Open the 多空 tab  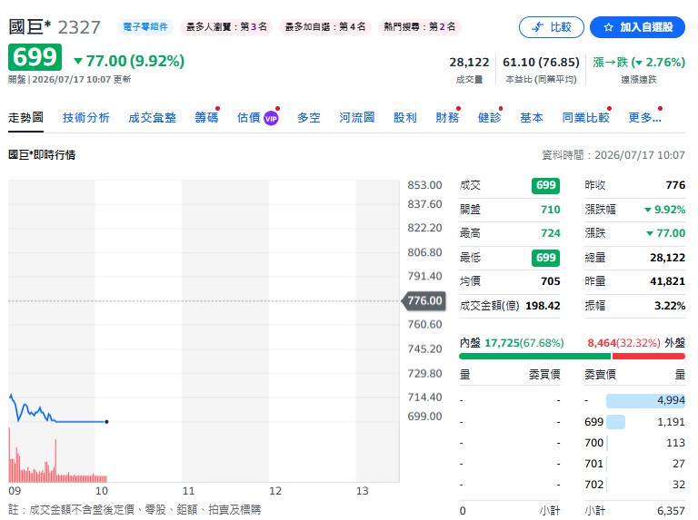pos(308,117)
